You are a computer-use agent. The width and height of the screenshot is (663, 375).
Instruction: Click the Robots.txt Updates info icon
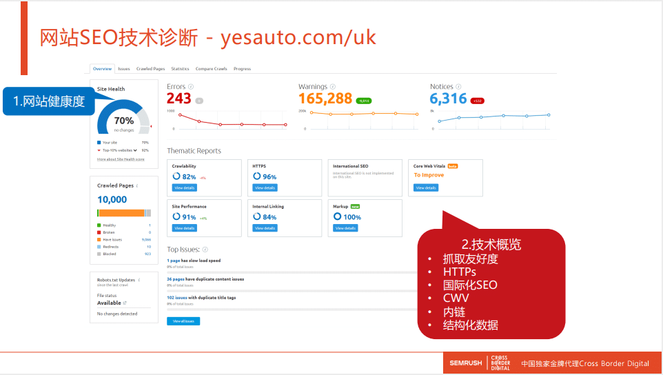click(139, 280)
